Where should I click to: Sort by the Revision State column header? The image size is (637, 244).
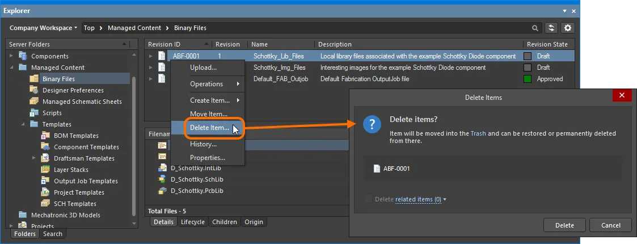549,44
